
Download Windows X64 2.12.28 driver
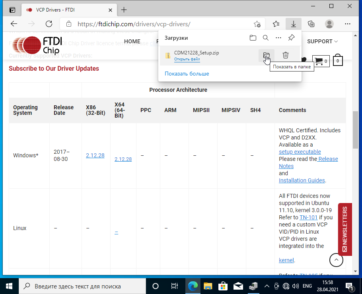point(123,159)
